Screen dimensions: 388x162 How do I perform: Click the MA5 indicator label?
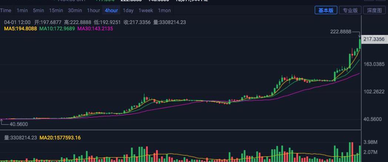click(x=20, y=29)
